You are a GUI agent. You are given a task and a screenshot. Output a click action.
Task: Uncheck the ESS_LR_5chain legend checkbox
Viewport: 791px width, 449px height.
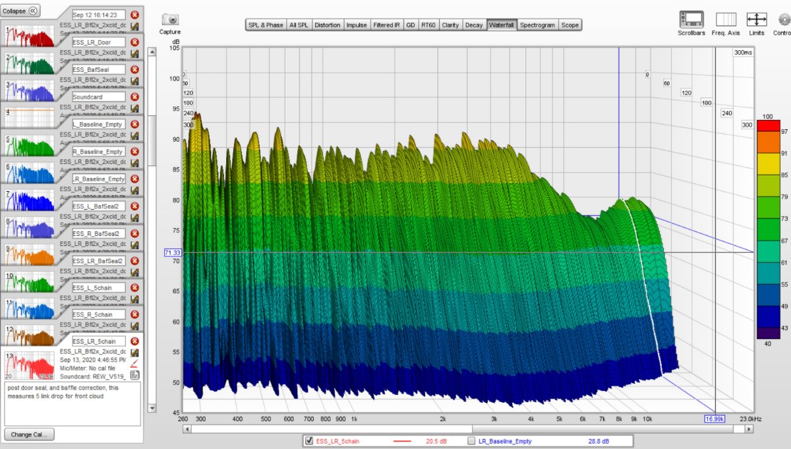309,441
